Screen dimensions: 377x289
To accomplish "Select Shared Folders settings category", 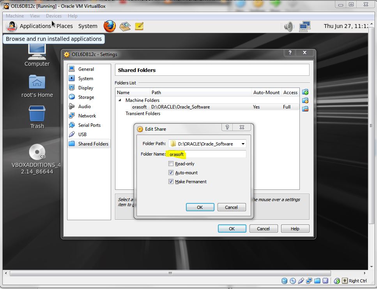I will coord(89,144).
